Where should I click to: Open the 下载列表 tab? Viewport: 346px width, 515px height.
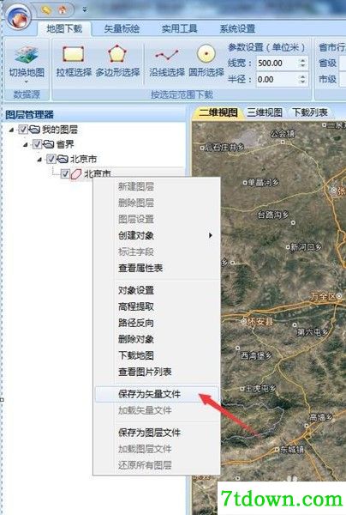pos(310,112)
